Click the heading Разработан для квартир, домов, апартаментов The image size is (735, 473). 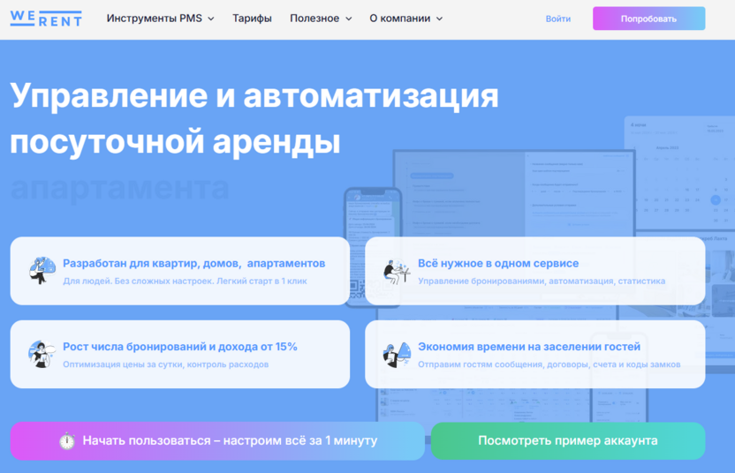[194, 263]
